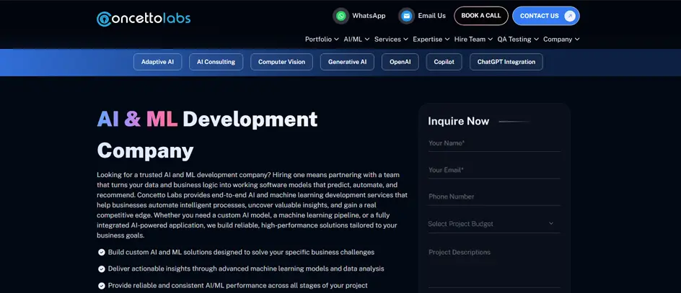Viewport: 681px width, 293px height.
Task: Select the Computer Vision pill
Action: pyautogui.click(x=282, y=62)
